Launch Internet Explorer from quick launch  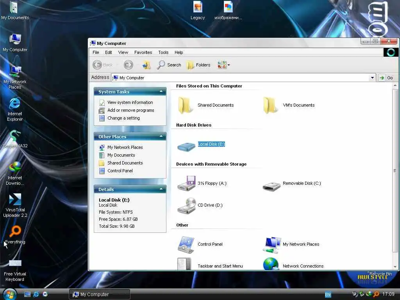tap(36, 294)
